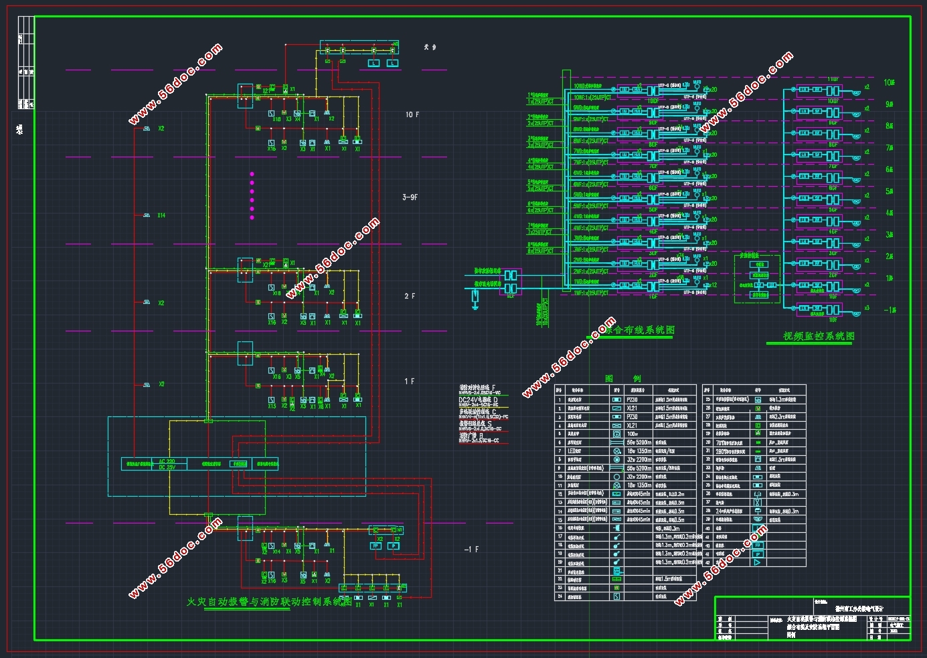Select the switch symbol in legend row 17
927x658 pixels.
[616, 537]
